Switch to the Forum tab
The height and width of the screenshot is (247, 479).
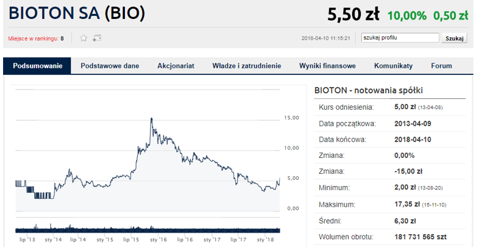coord(441,66)
